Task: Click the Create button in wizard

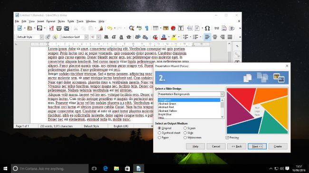Action: (x=278, y=146)
